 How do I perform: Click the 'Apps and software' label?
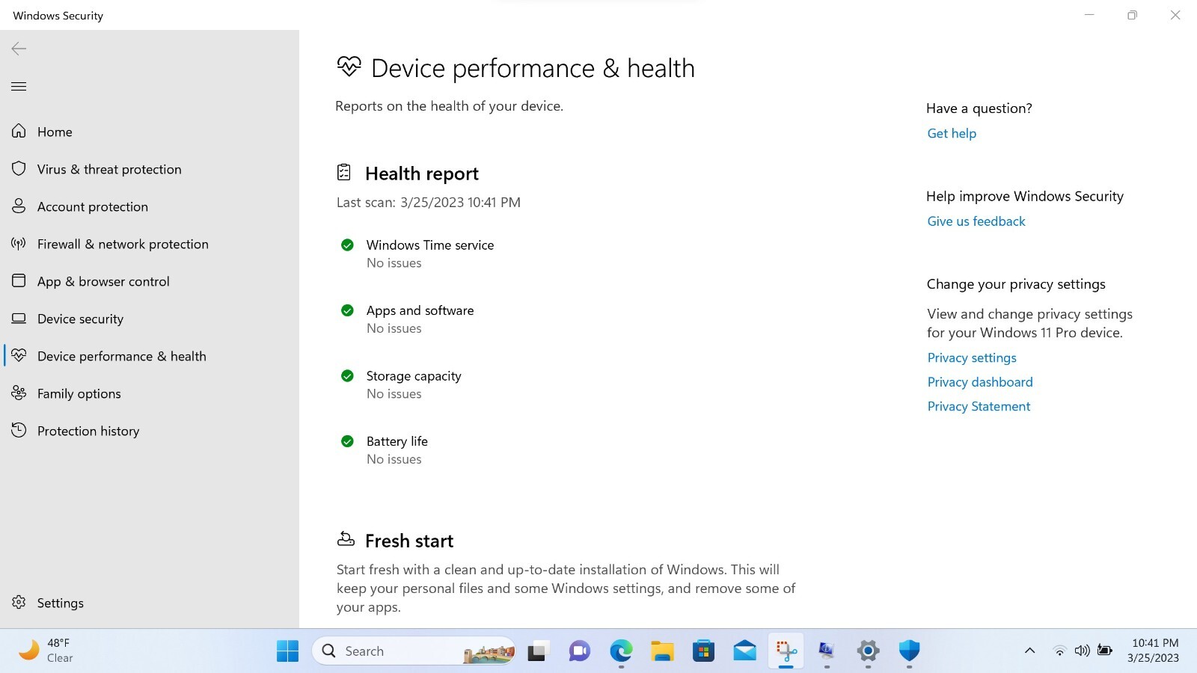(x=420, y=310)
